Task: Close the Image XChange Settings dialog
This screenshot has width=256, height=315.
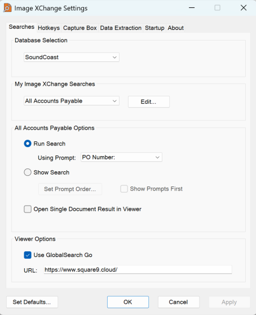Action: coord(244,8)
